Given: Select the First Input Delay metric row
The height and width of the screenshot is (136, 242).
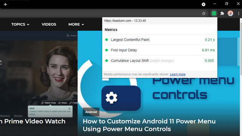Looking at the screenshot, I should [x=160, y=50].
